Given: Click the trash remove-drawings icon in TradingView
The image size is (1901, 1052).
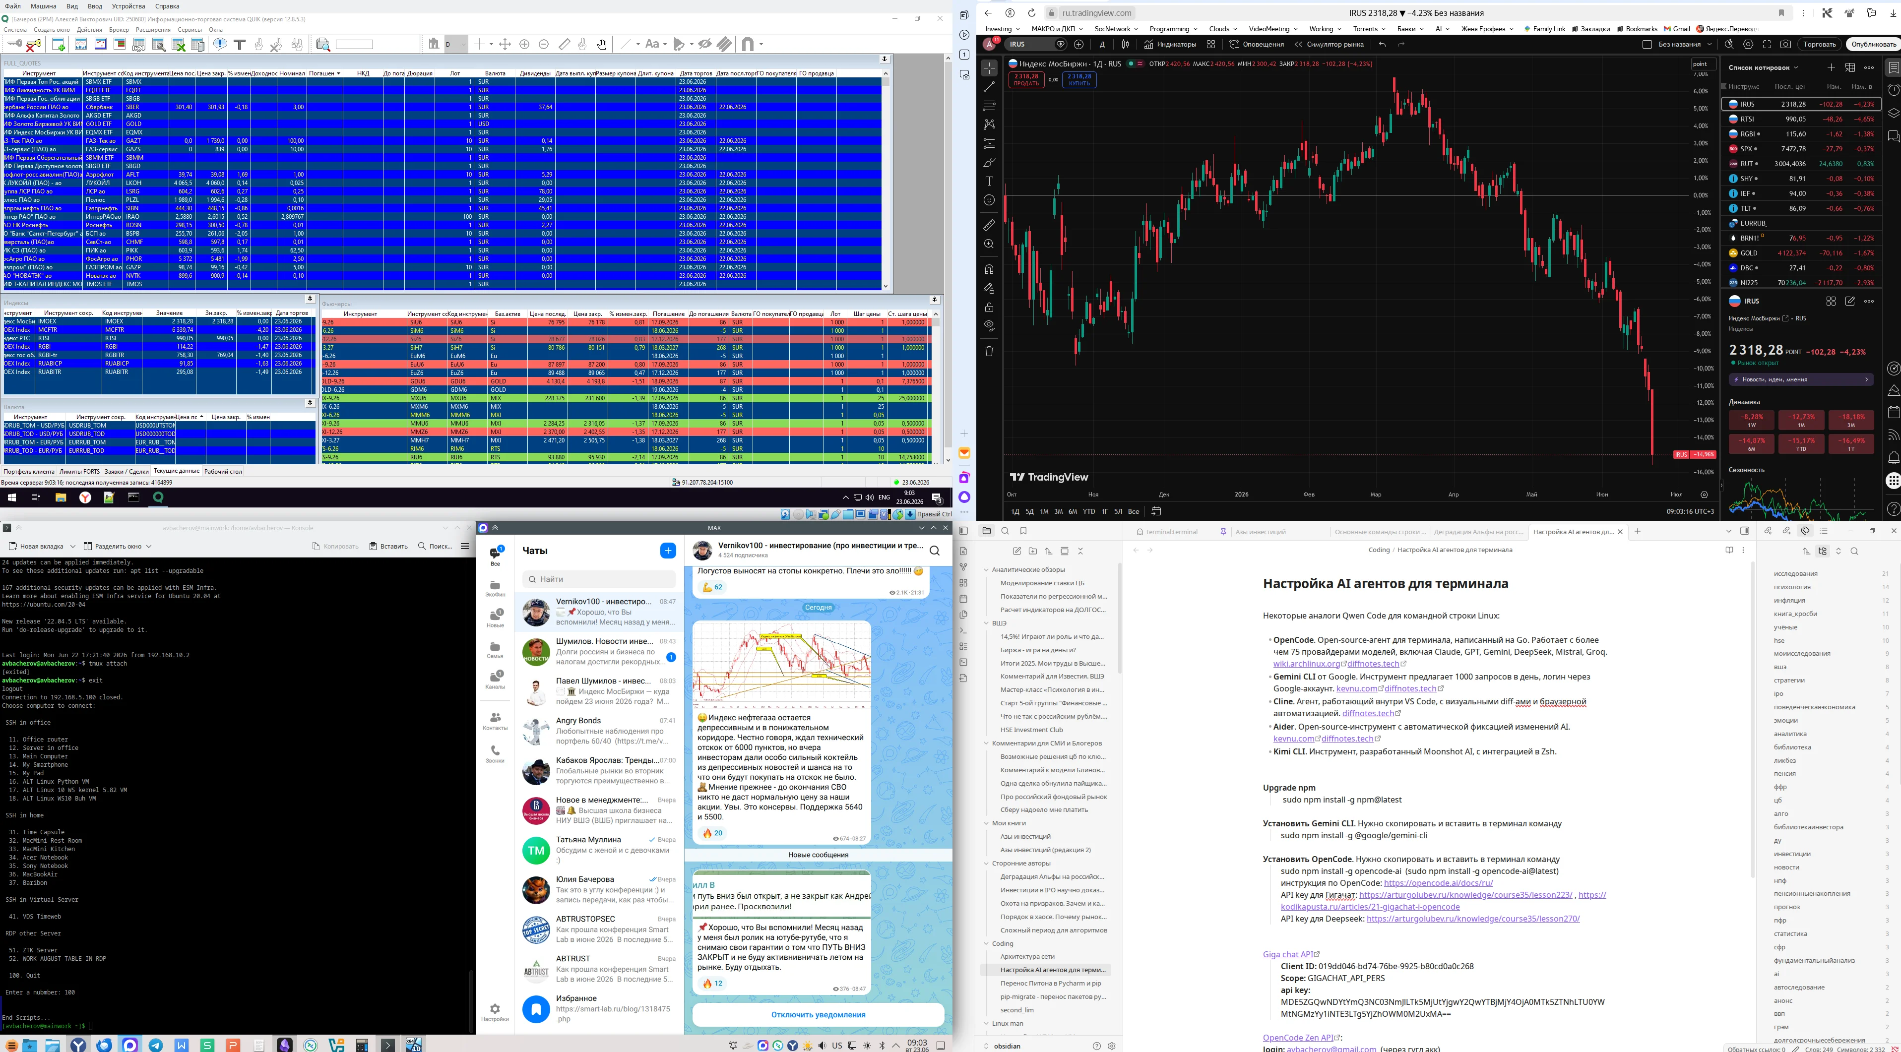Looking at the screenshot, I should 989,351.
